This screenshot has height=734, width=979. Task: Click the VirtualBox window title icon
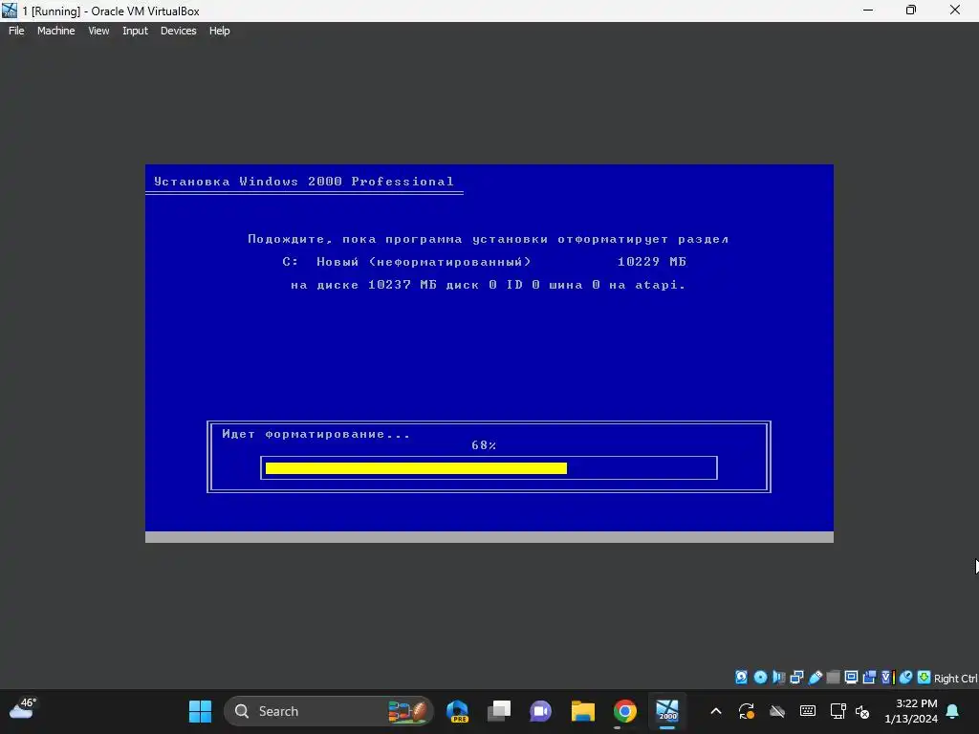pos(10,11)
